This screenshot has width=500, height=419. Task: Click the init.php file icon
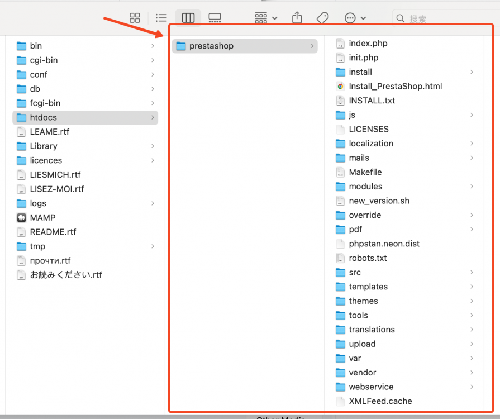(341, 58)
